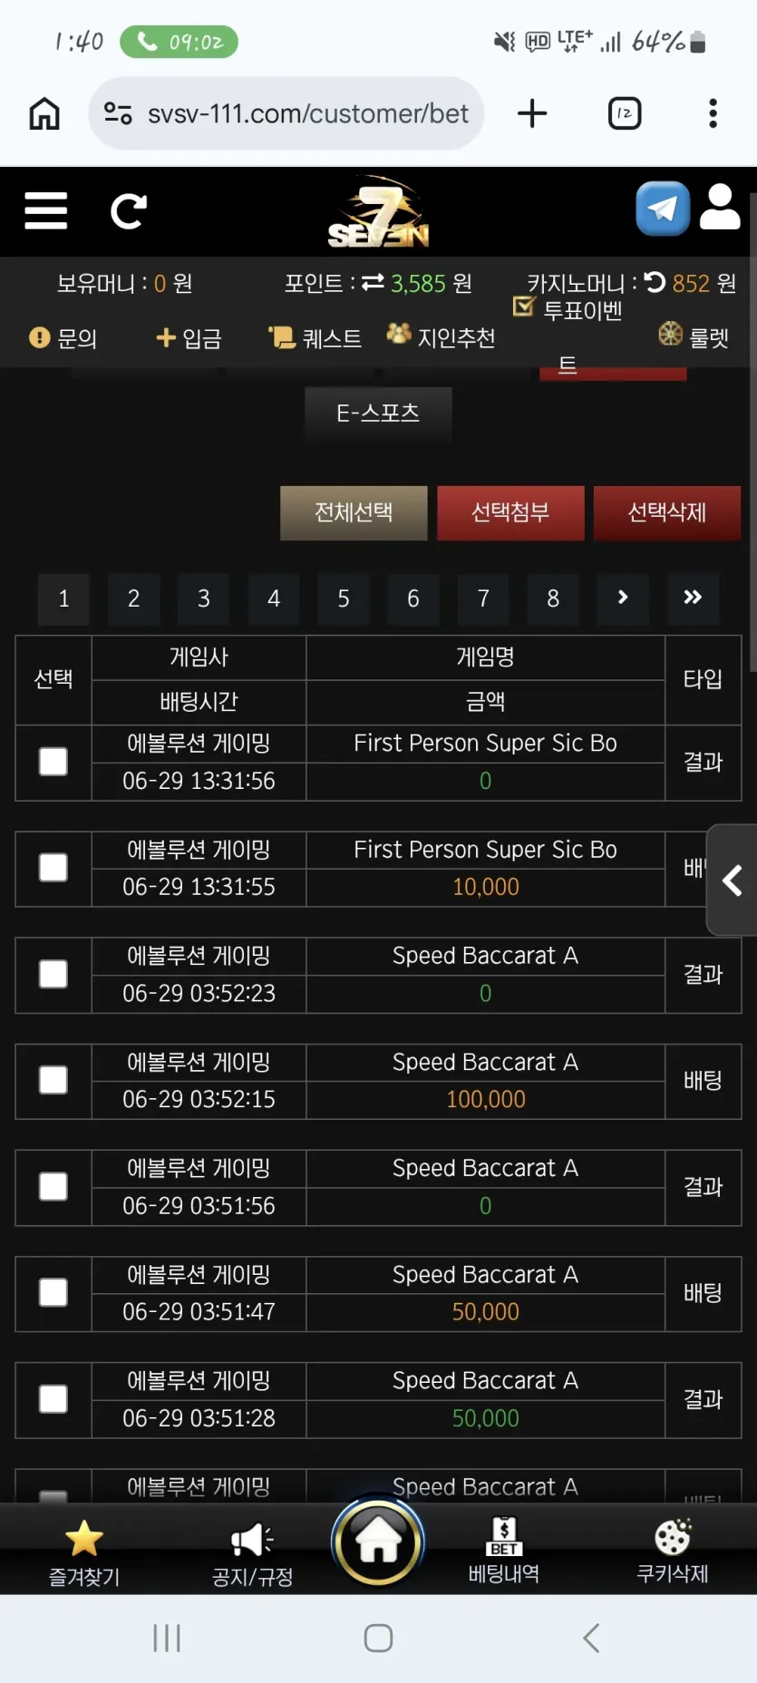The width and height of the screenshot is (757, 1683).
Task: Tap the page refresh arrow icon
Action: [x=128, y=211]
